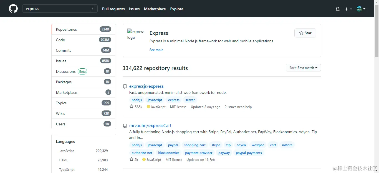
Task: Open the Sort: Best match dropdown
Action: coord(303,68)
